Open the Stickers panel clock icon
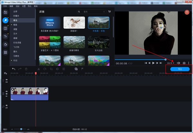 [5, 44]
